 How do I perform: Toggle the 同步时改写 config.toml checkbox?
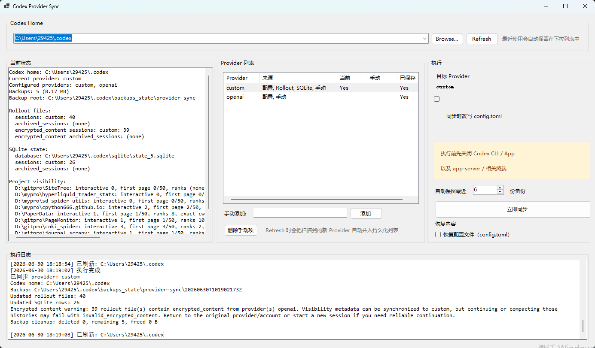click(437, 99)
